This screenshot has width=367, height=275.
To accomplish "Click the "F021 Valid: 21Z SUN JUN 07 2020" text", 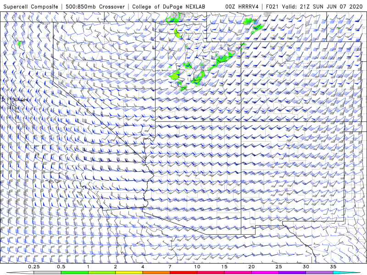I will click(314, 6).
